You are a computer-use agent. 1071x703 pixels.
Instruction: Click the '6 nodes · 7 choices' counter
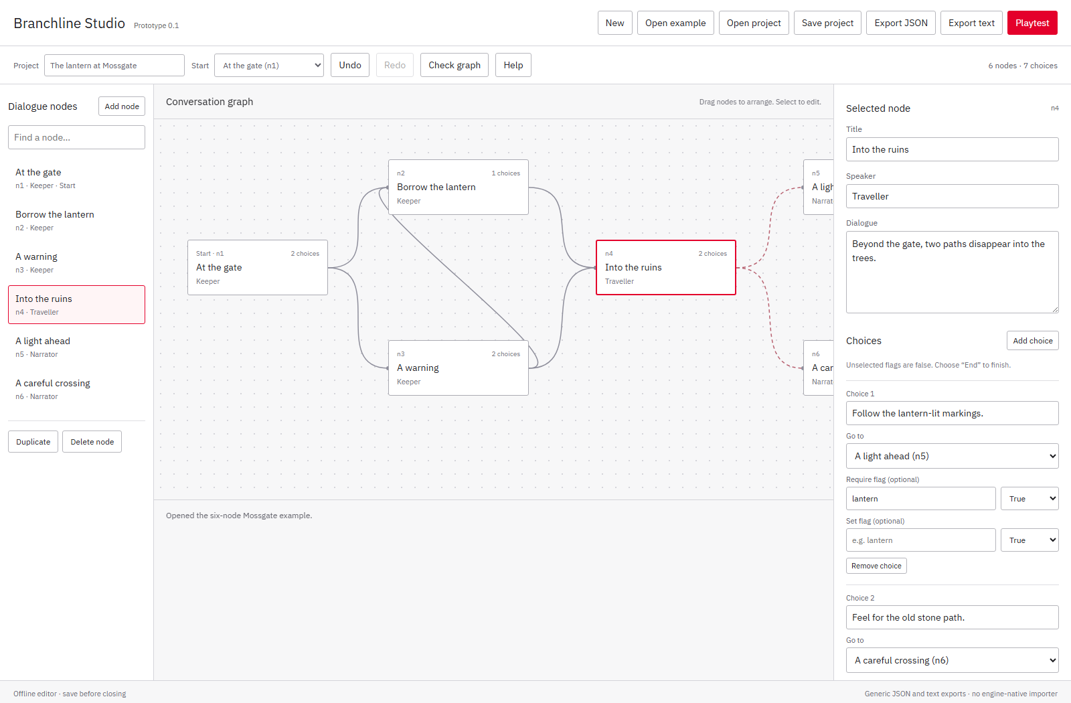(1023, 66)
